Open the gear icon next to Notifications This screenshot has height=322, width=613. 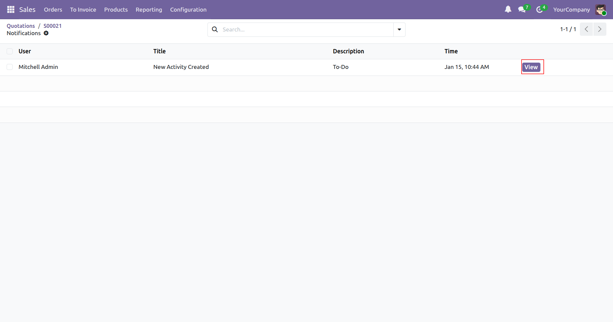click(x=46, y=33)
